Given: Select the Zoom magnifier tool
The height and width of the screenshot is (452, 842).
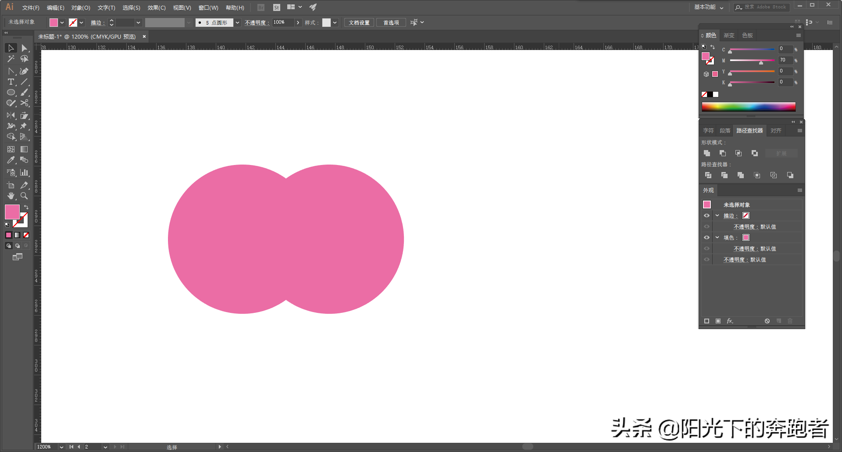Looking at the screenshot, I should click(25, 196).
